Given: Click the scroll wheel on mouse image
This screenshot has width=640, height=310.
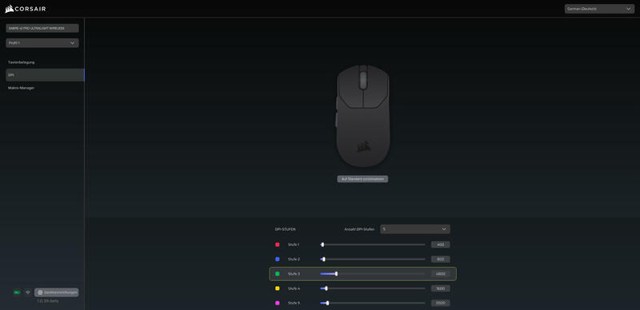Looking at the screenshot, I should pos(363,80).
